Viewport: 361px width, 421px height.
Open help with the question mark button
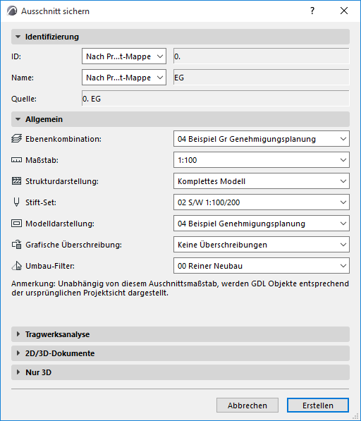312,11
